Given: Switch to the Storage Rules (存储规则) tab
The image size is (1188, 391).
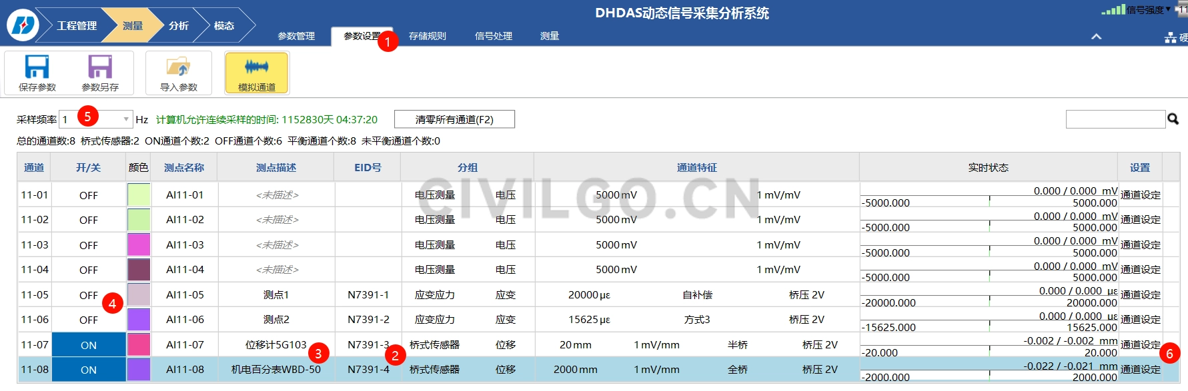Looking at the screenshot, I should (x=427, y=36).
